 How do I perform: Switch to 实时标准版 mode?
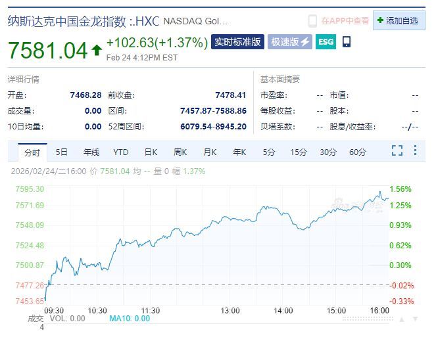[x=237, y=42]
